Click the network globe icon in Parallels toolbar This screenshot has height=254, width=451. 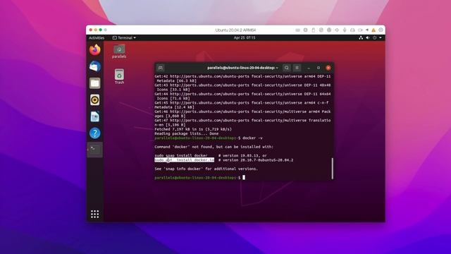point(329,30)
